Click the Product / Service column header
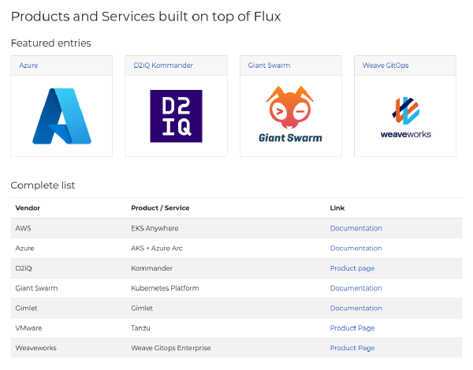 [160, 208]
